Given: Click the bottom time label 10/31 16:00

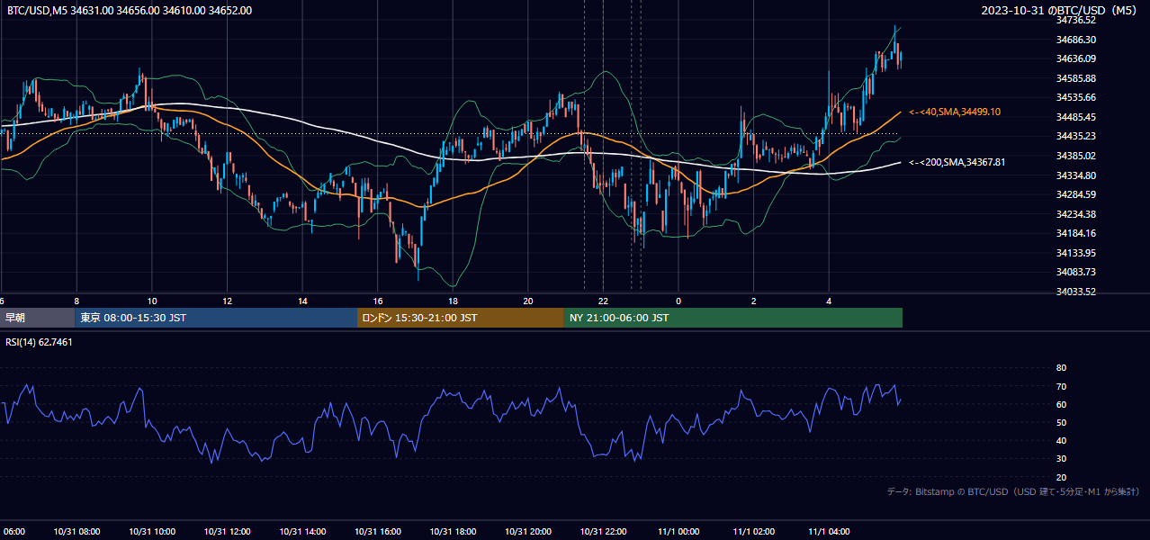Looking at the screenshot, I should (x=378, y=531).
